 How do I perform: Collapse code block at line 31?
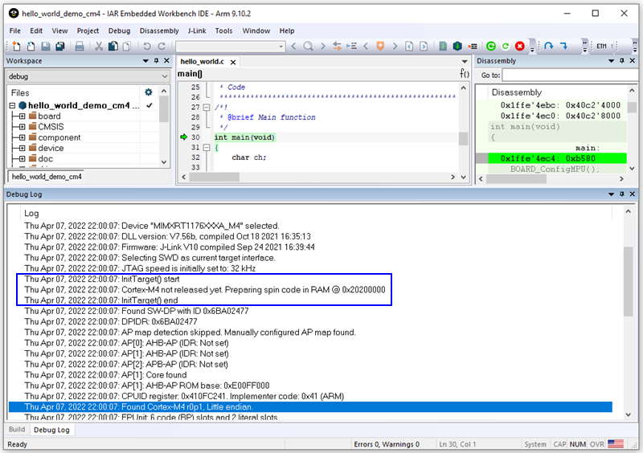tap(207, 147)
